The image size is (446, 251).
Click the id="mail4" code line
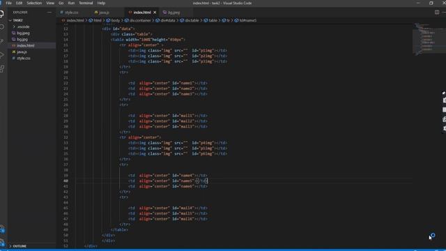tap(168, 208)
